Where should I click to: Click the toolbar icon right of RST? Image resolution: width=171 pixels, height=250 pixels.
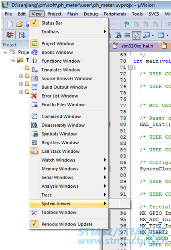[x=22, y=35]
